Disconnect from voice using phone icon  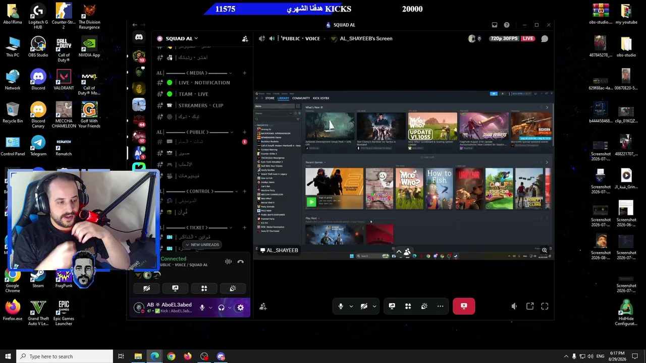click(241, 262)
